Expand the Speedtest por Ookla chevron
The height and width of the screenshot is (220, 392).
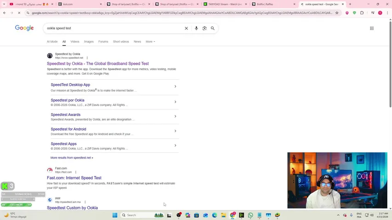(175, 102)
